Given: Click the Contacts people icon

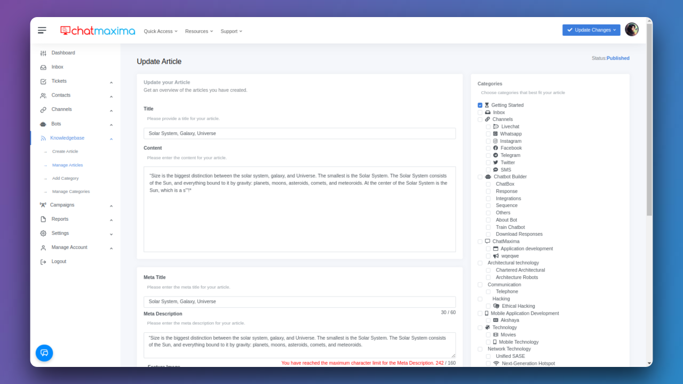Looking at the screenshot, I should 43,95.
